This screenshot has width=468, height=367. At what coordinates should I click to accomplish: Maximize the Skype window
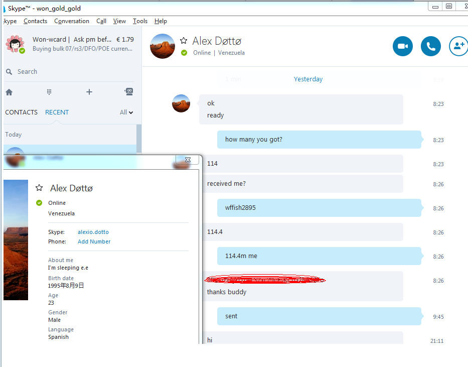click(x=448, y=6)
